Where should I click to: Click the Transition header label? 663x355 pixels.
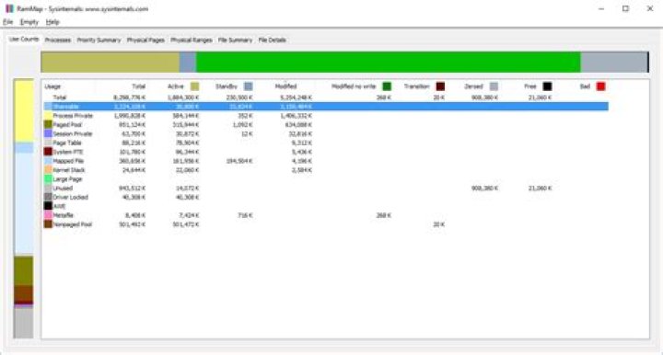click(416, 86)
